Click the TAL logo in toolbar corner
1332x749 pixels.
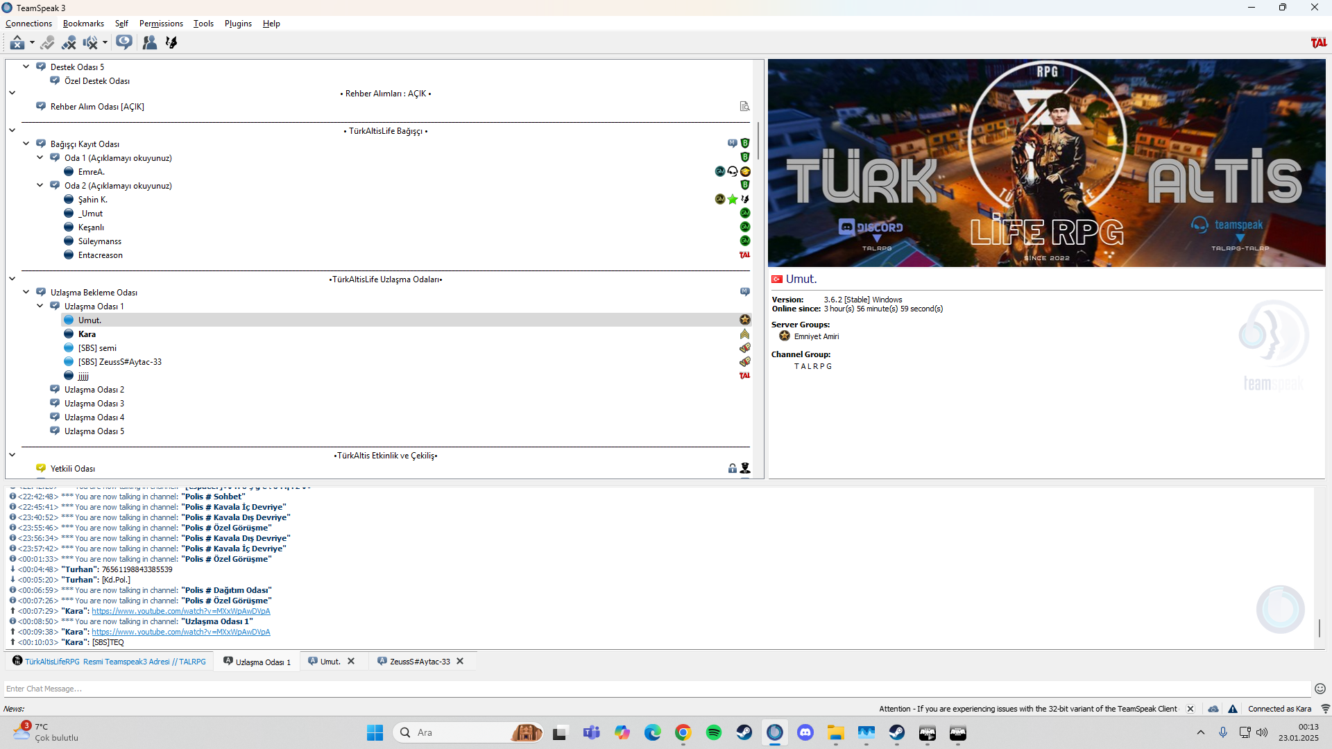(1319, 43)
